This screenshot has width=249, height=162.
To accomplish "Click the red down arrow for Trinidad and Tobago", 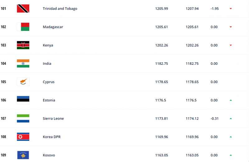I will tap(231, 9).
